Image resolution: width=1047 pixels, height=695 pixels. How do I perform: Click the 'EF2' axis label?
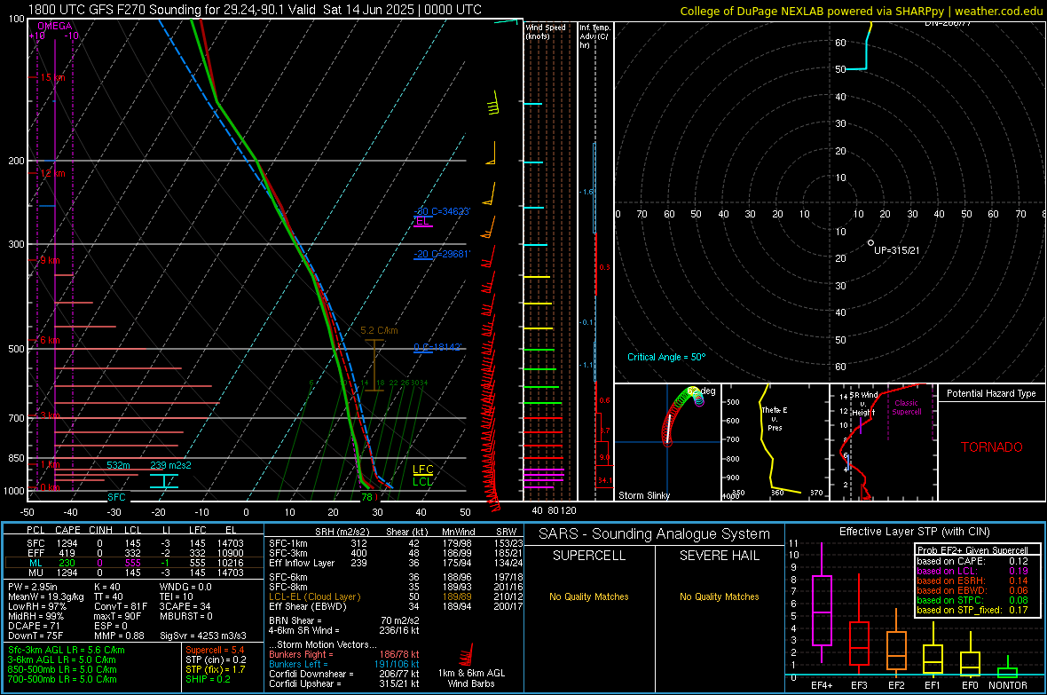[x=896, y=685]
